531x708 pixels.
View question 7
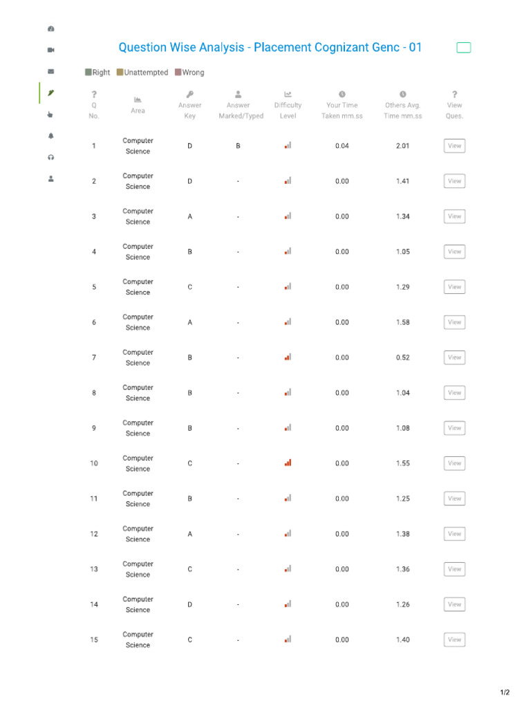[454, 357]
